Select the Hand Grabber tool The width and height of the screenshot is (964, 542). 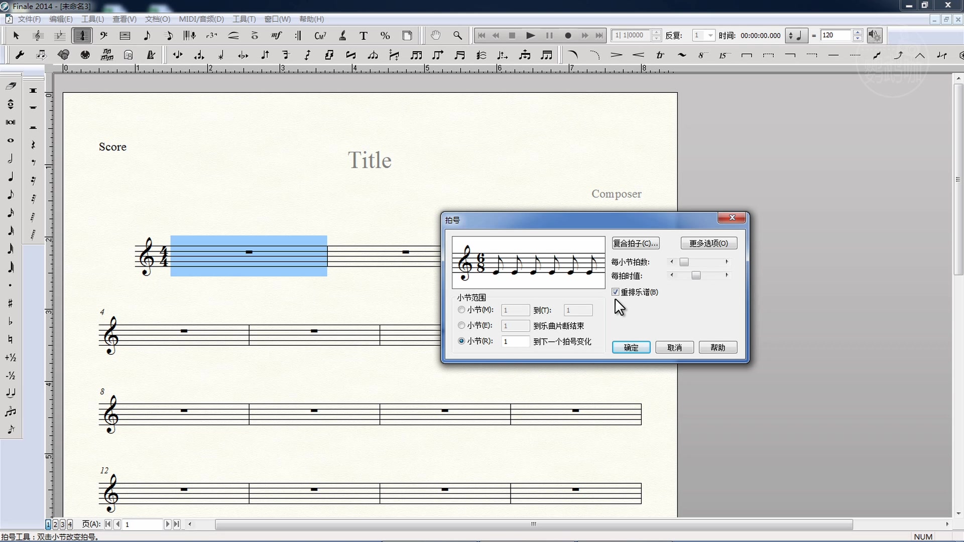435,36
